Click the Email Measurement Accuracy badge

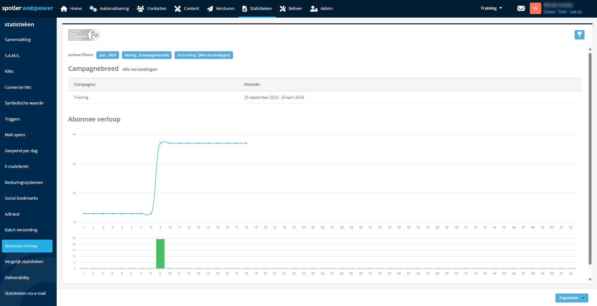84,35
